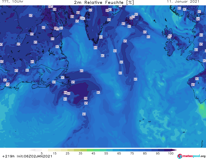The image size is (206, 159).
Task: Click the southernmost "90" contour label on map
Action: [84, 114]
